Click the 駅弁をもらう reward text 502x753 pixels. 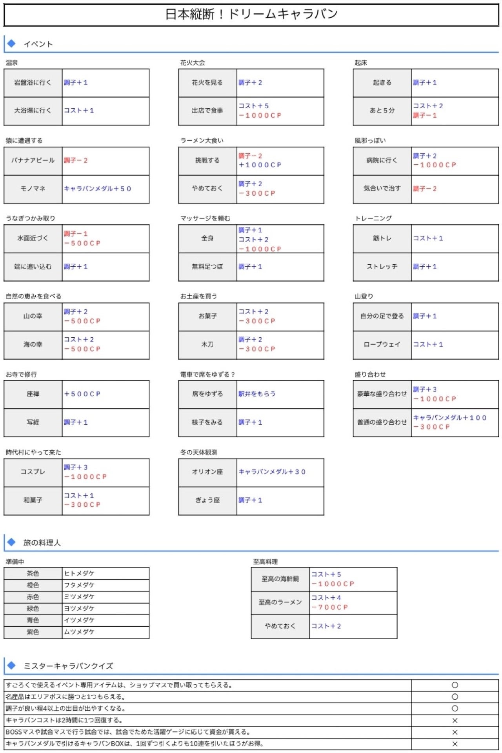[257, 394]
